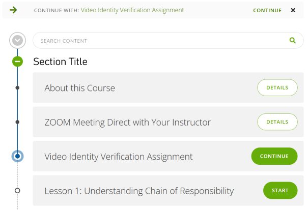Collapse the section with the green minus icon
This screenshot has height=210, width=308.
(18, 62)
